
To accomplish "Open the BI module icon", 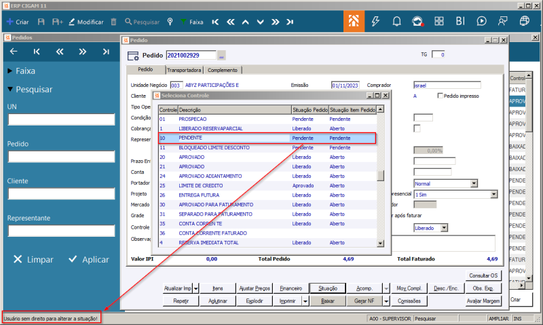I will pyautogui.click(x=460, y=21).
